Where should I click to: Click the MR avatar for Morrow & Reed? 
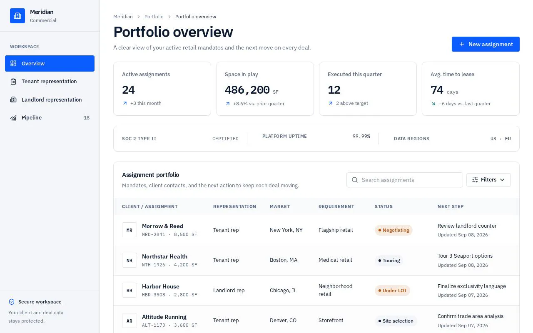tap(130, 230)
